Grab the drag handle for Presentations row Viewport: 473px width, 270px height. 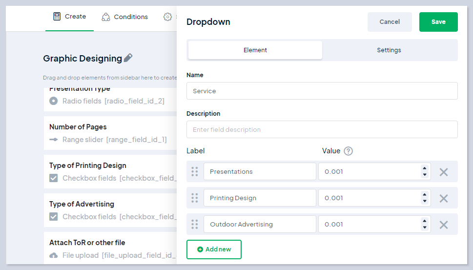pos(194,172)
